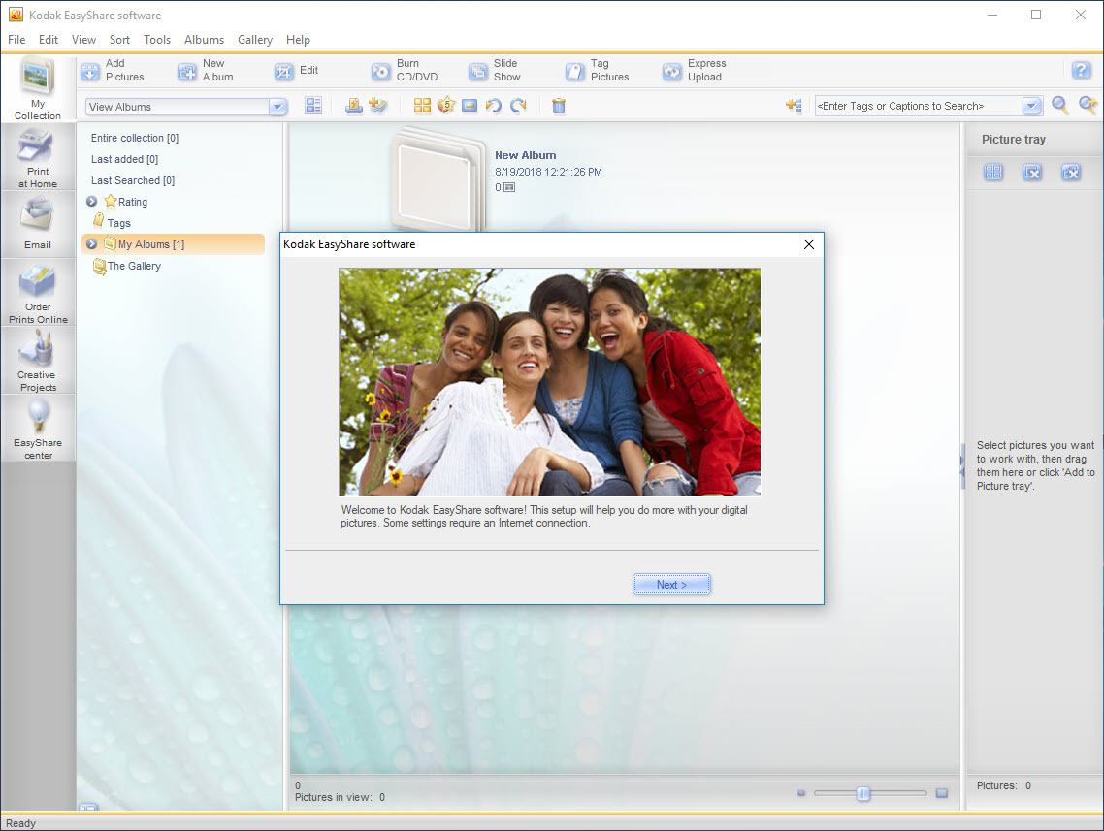
Task: Click the Add Pictures toolbar icon
Action: click(90, 71)
